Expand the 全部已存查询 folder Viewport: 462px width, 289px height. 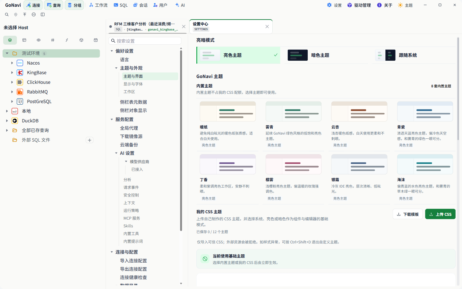coord(7,130)
